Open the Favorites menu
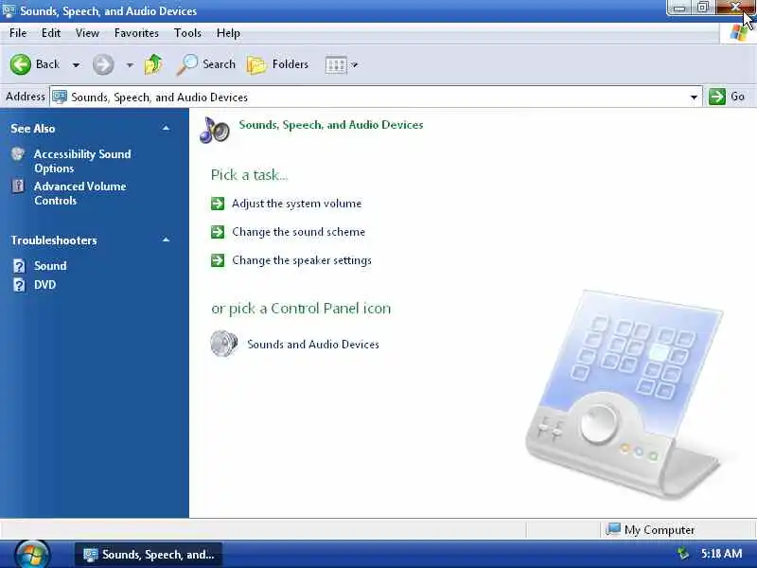The image size is (757, 568). tap(136, 33)
